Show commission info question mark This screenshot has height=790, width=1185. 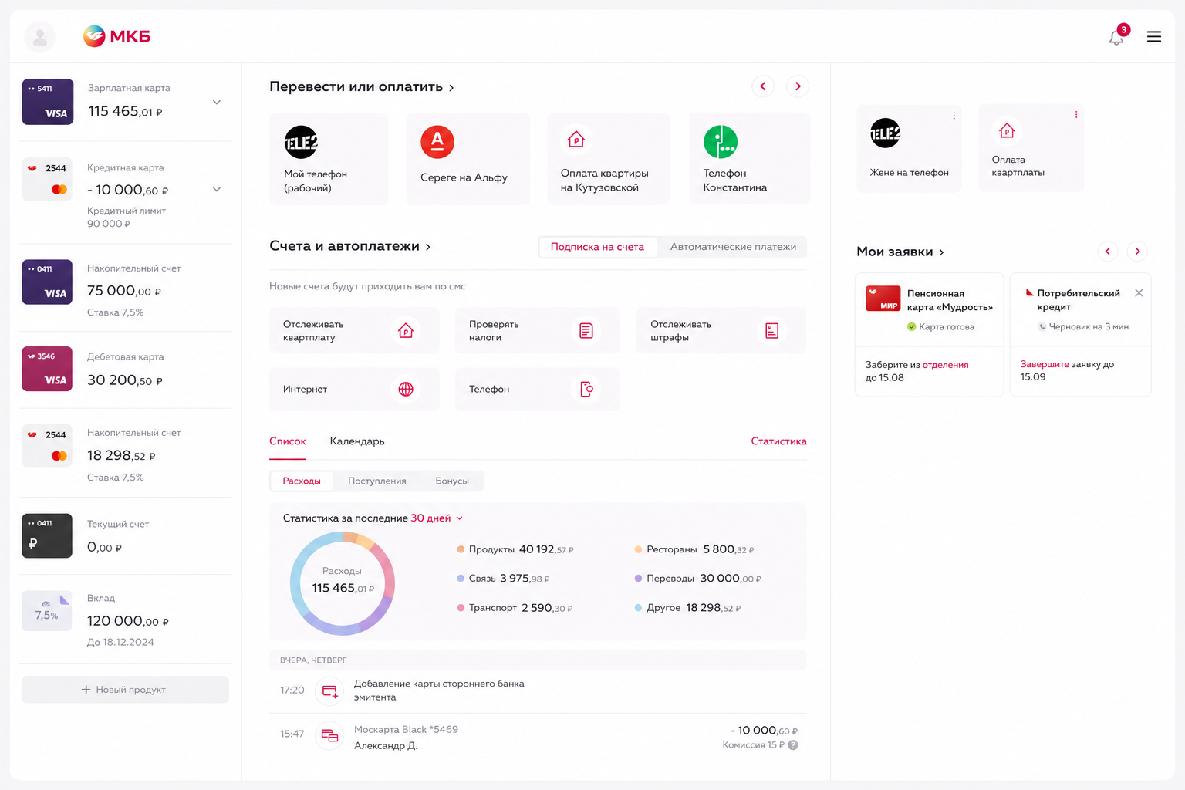pos(793,745)
